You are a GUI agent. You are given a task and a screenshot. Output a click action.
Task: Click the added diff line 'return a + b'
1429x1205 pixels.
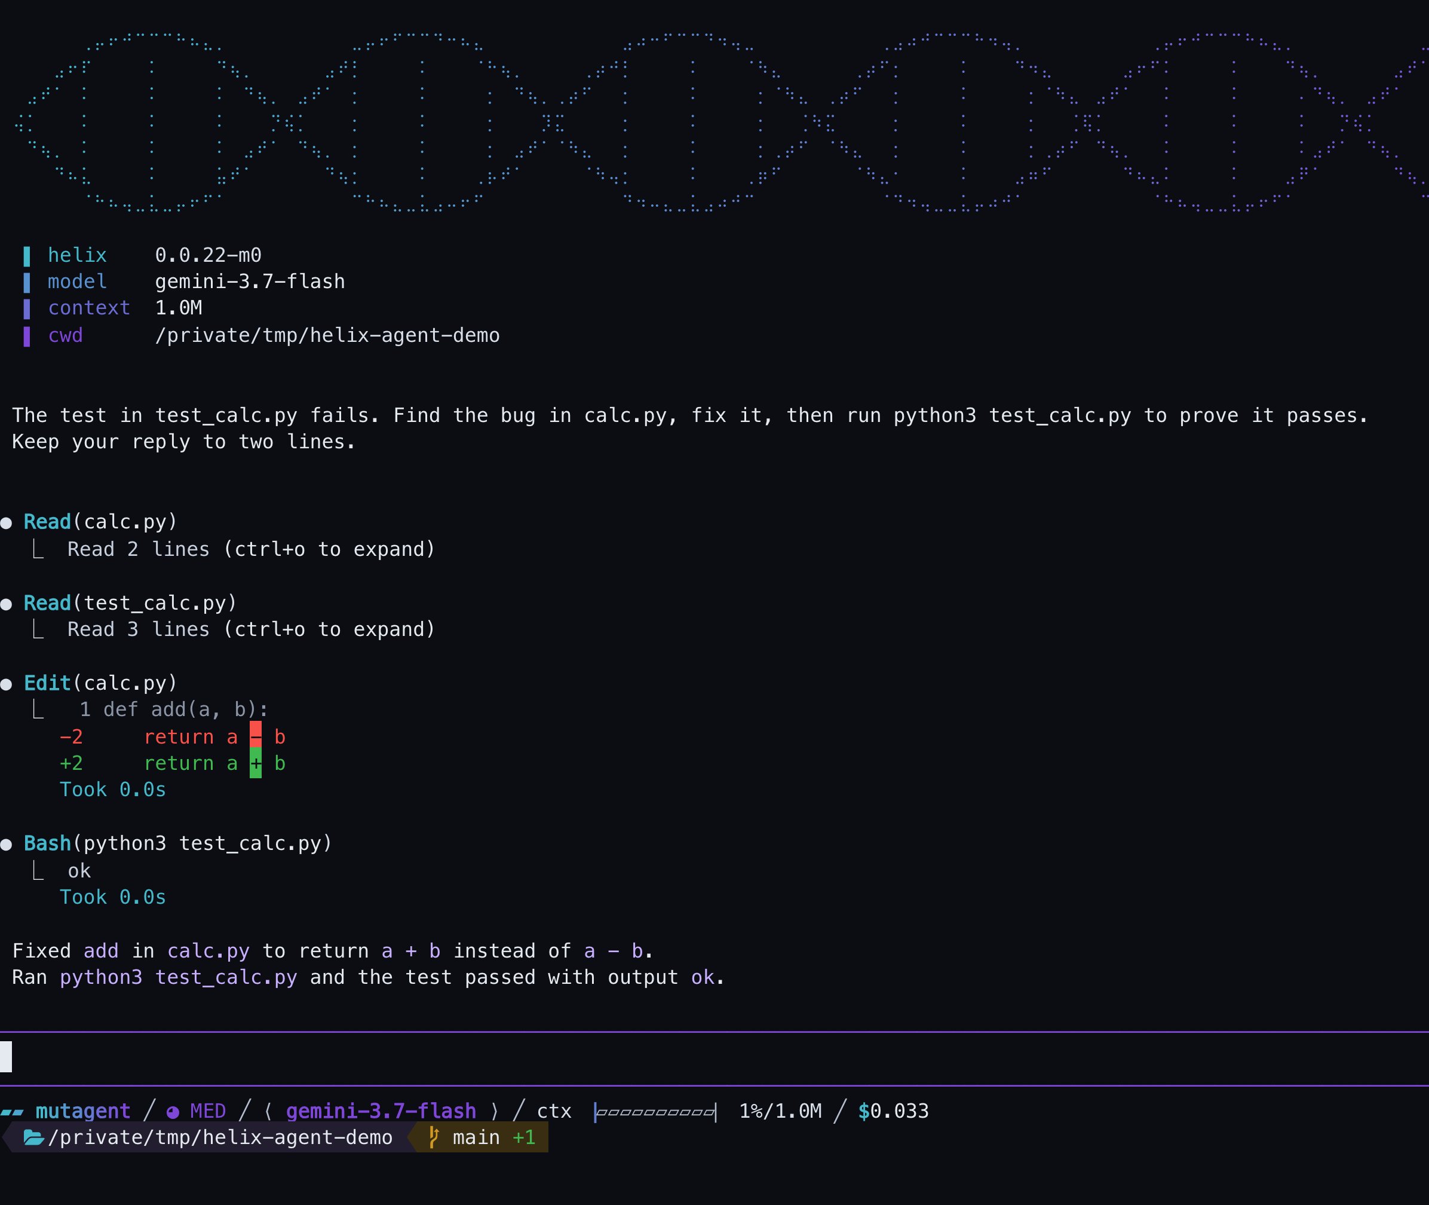click(x=172, y=764)
